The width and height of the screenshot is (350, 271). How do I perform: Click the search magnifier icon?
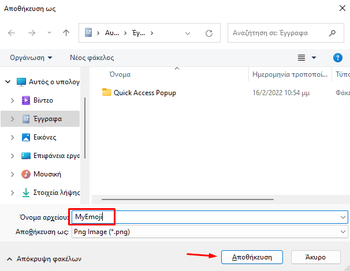(332, 33)
